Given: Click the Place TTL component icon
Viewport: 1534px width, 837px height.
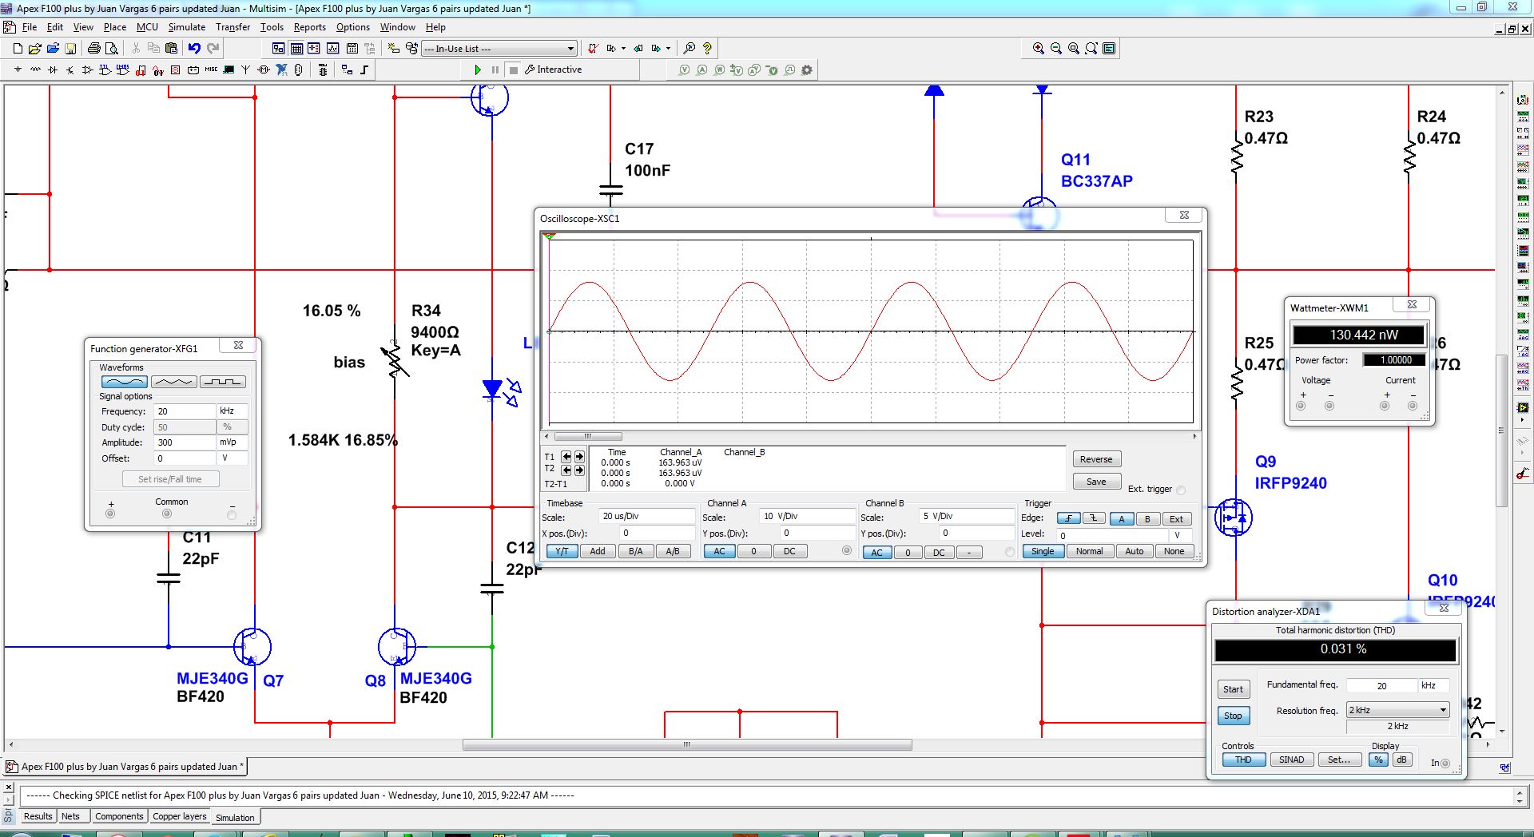Looking at the screenshot, I should pyautogui.click(x=105, y=69).
